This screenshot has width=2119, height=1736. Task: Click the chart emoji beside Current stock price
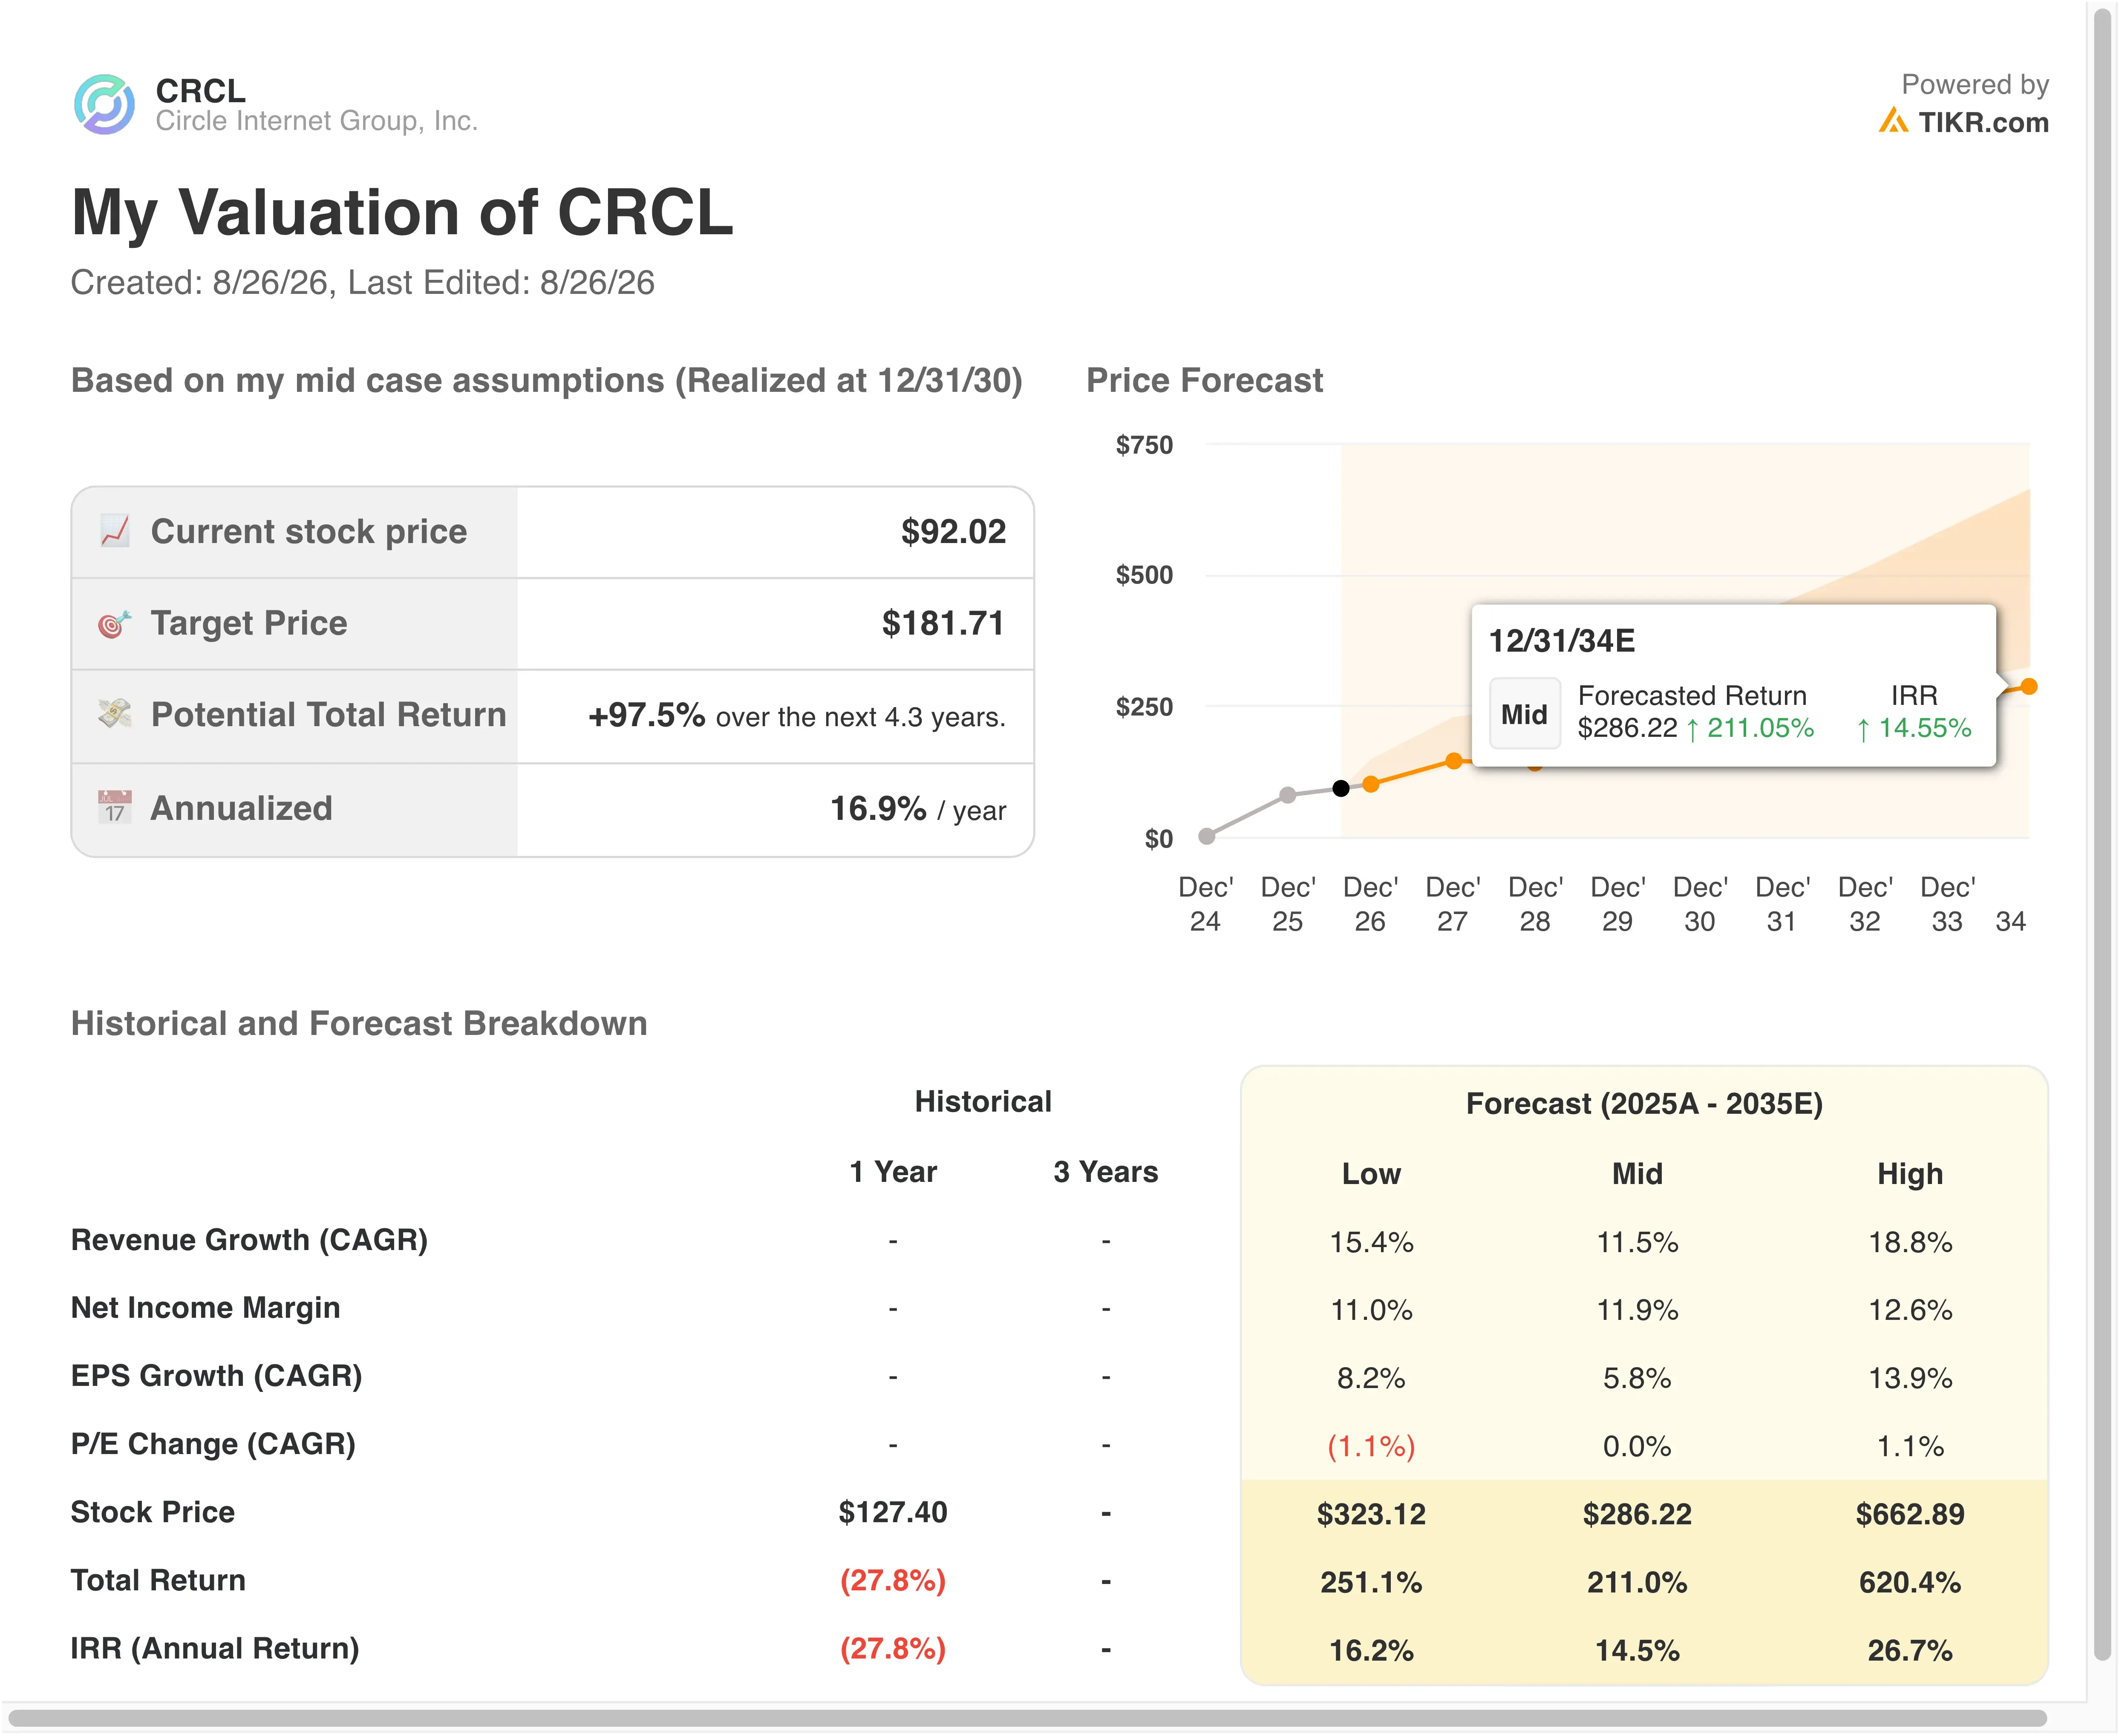(115, 531)
